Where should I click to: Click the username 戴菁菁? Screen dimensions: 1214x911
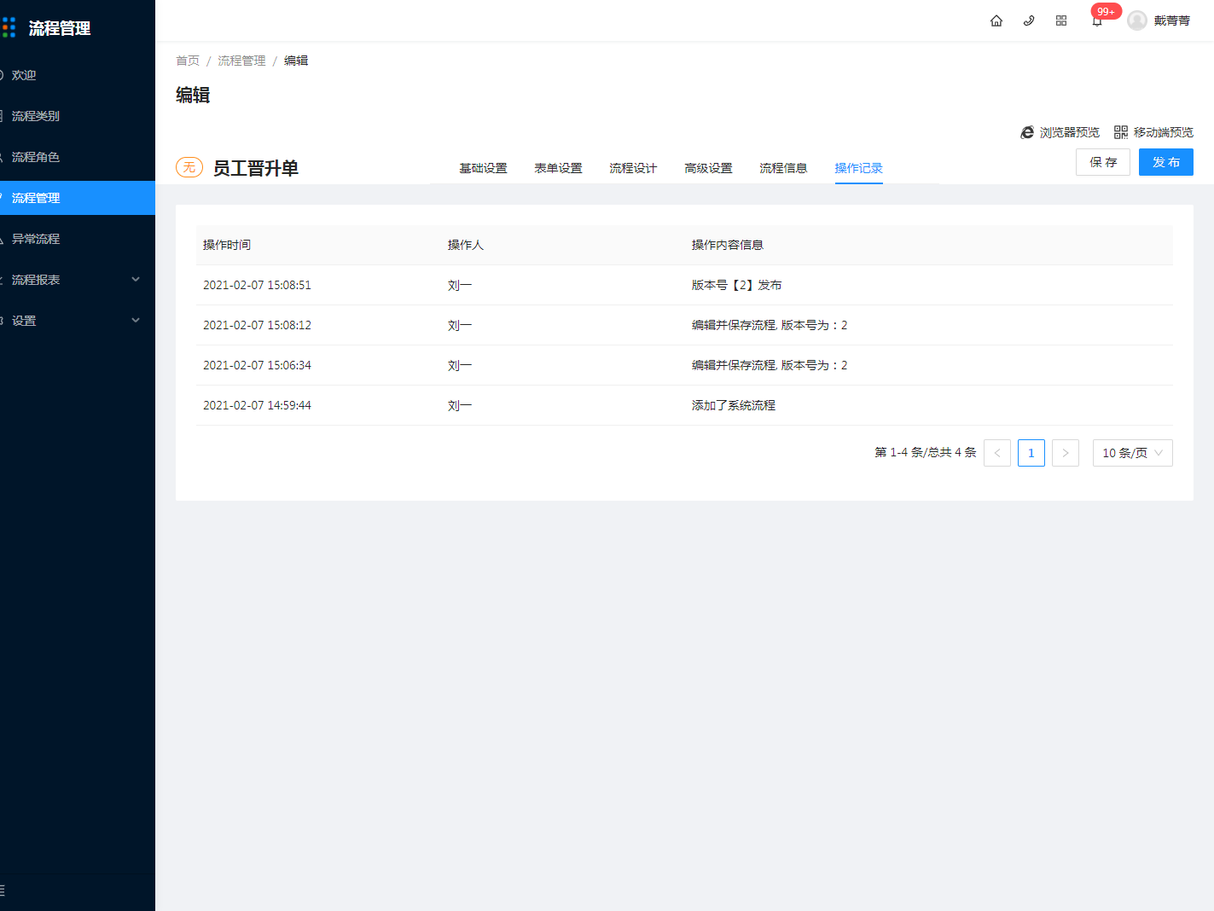click(x=1172, y=20)
